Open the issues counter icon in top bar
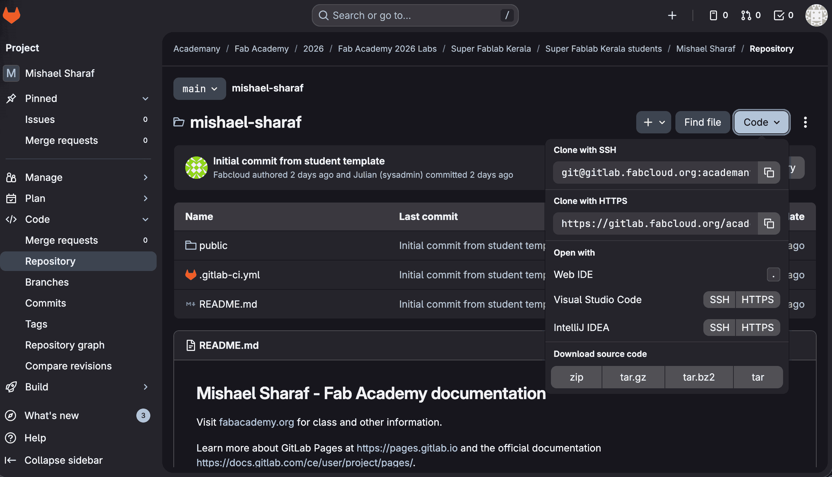The image size is (832, 477). point(718,15)
